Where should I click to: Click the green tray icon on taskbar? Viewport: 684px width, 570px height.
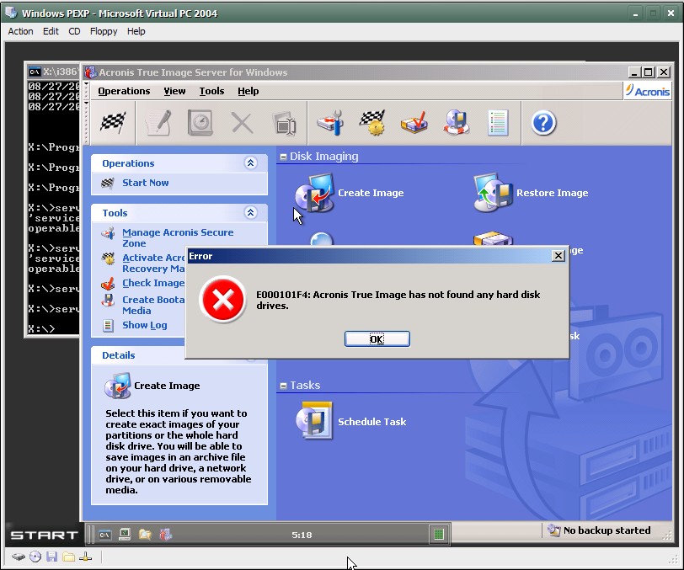point(439,535)
